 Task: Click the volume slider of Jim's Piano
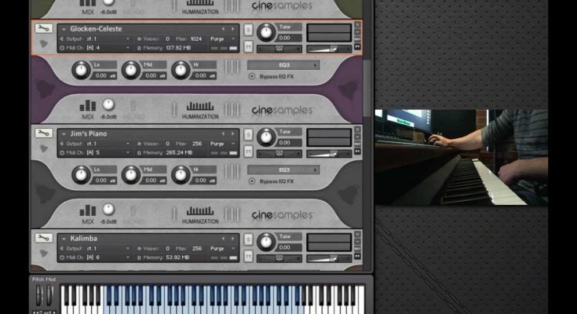[x=328, y=153]
